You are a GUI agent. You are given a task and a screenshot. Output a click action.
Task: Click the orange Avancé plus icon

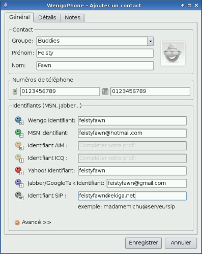pyautogui.click(x=17, y=223)
